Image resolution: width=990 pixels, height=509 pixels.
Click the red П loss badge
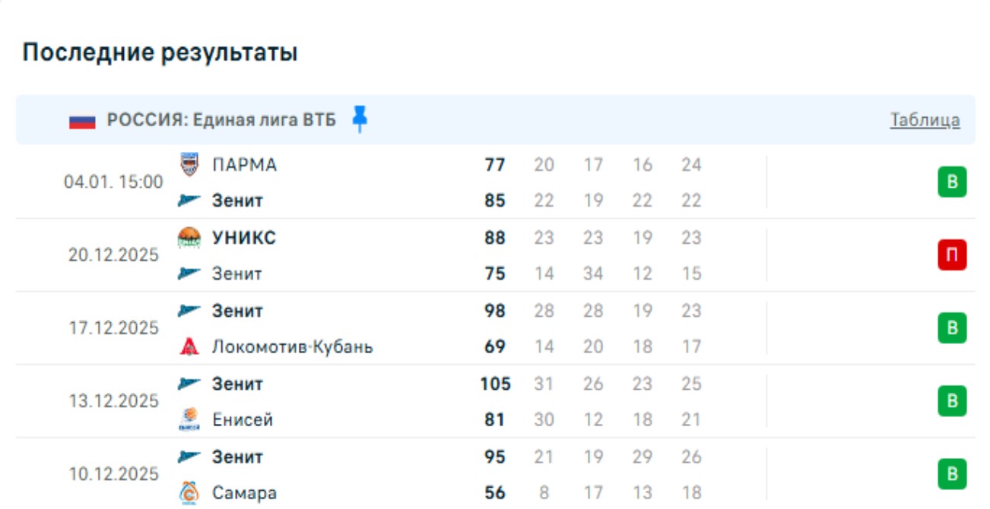point(951,256)
